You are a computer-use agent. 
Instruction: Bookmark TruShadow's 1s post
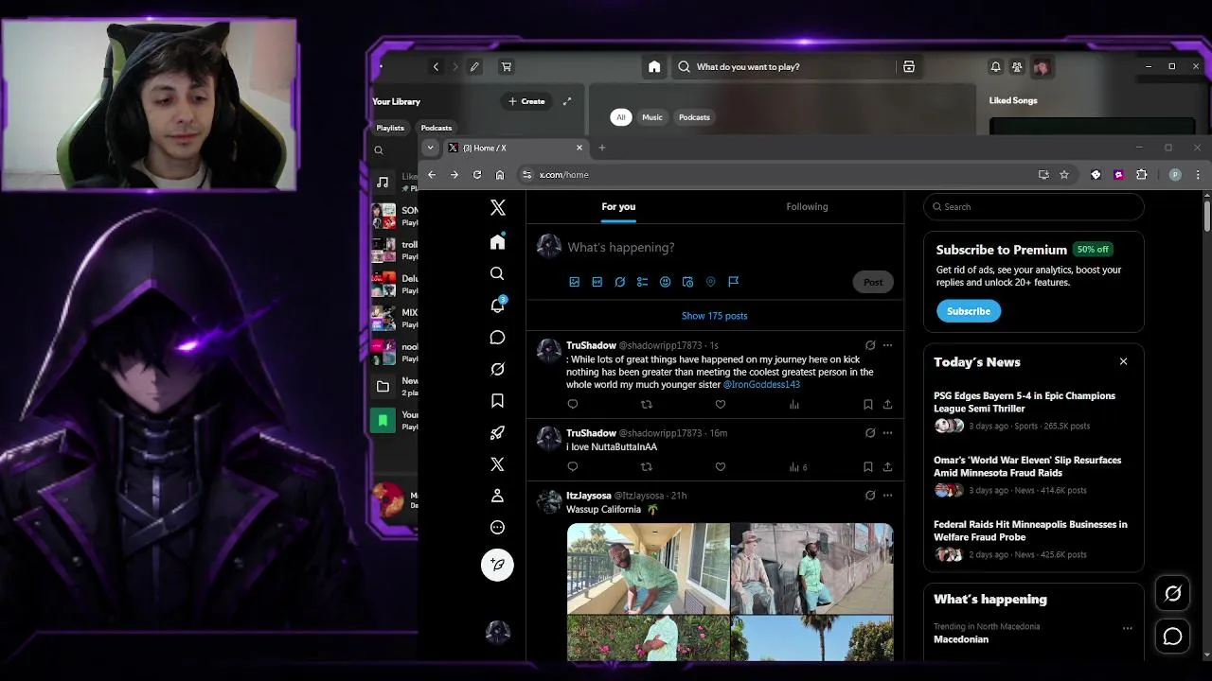pyautogui.click(x=867, y=405)
